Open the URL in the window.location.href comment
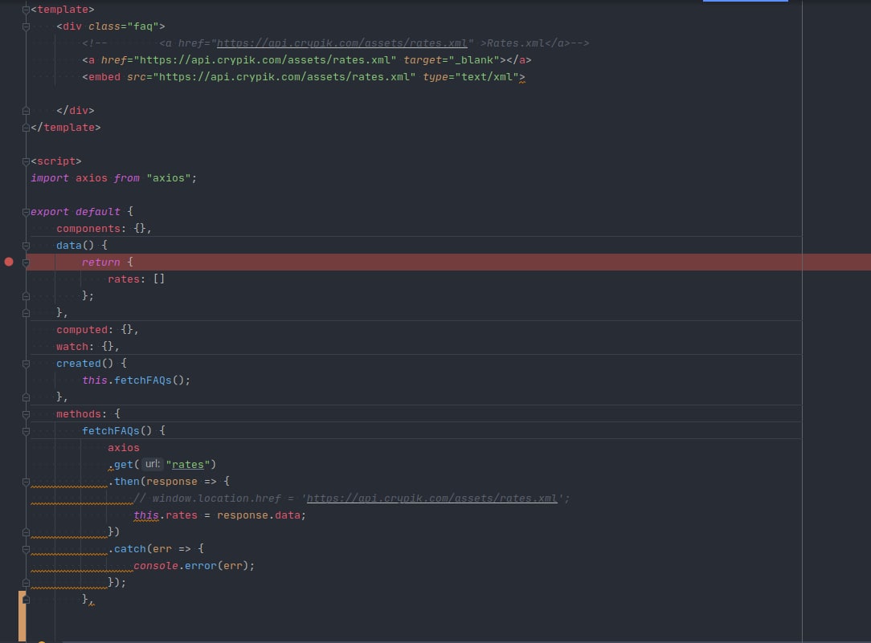This screenshot has height=643, width=871. click(431, 499)
